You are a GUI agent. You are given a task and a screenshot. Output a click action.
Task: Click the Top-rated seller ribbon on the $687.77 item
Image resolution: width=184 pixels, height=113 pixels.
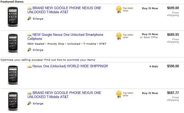[x=119, y=94]
